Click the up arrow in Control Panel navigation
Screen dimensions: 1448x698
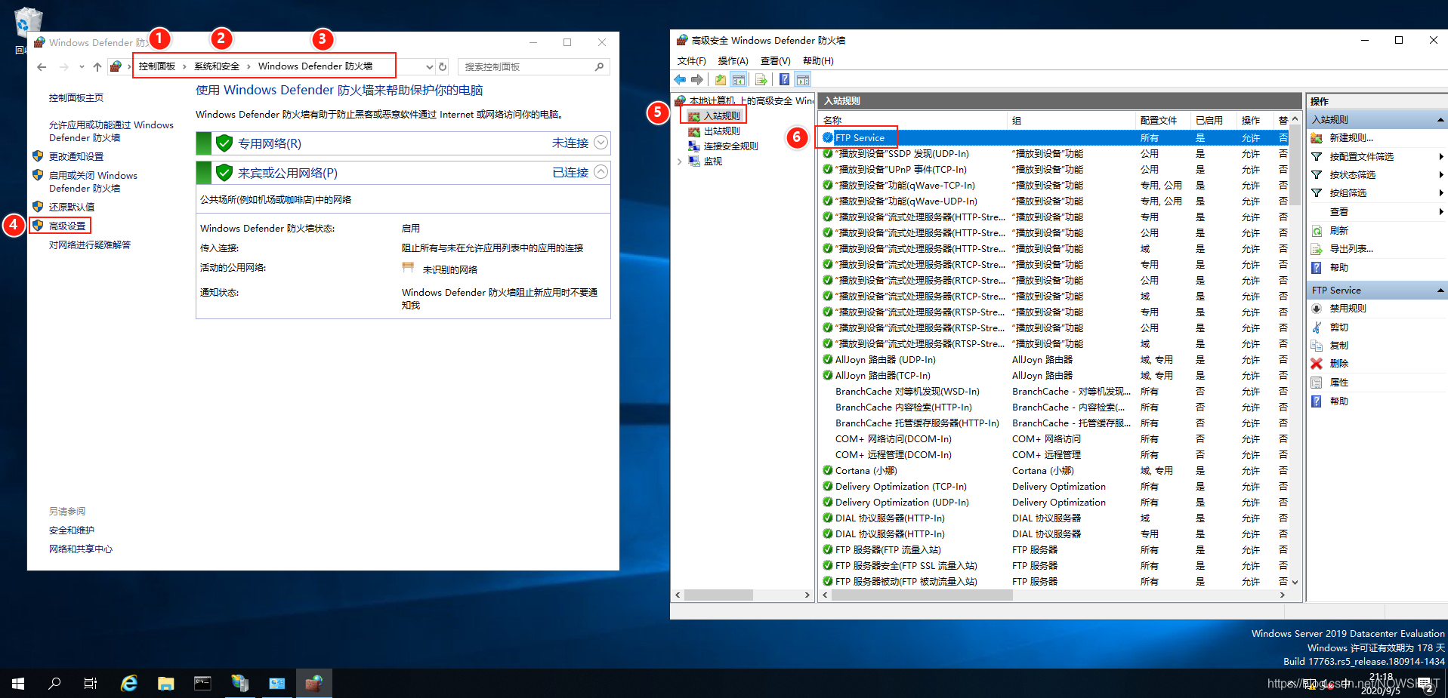pyautogui.click(x=97, y=66)
